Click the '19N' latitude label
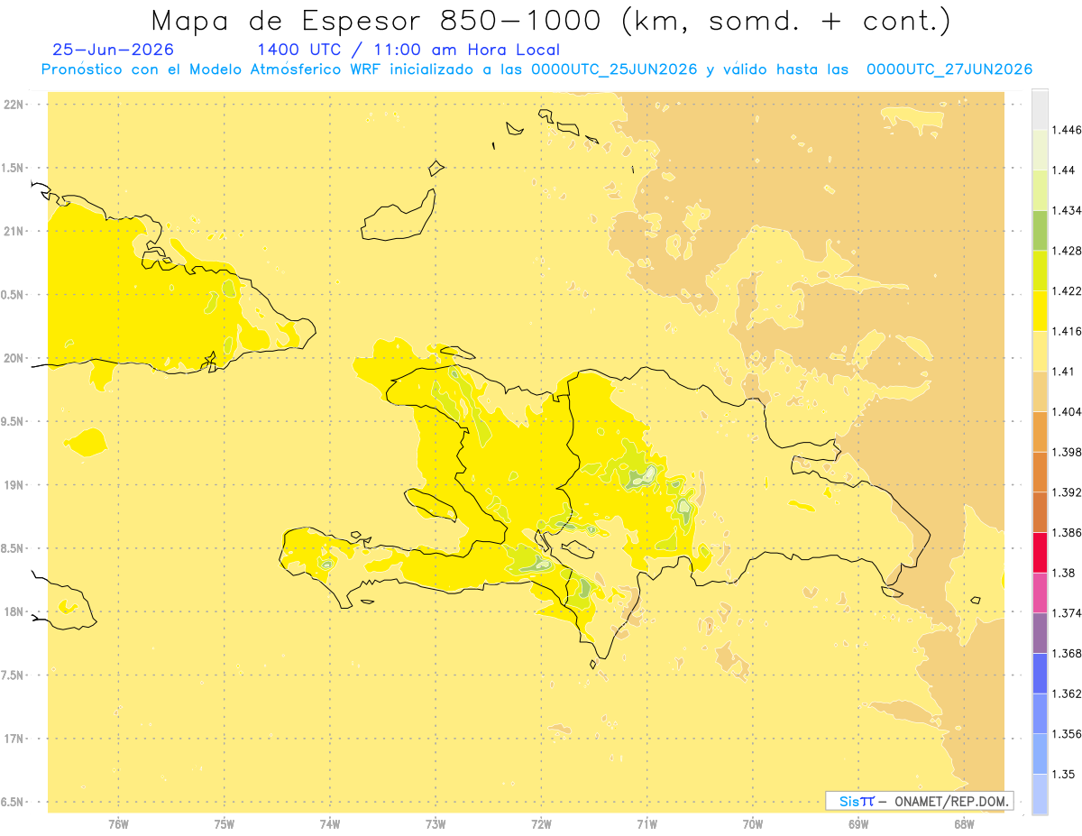 tap(14, 485)
